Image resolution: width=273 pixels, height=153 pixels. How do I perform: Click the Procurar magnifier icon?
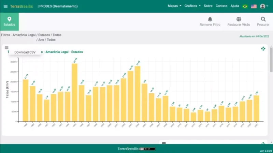[x=263, y=19]
